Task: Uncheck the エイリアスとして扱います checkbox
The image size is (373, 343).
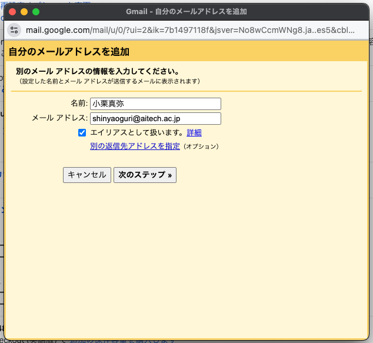Action: [x=82, y=132]
